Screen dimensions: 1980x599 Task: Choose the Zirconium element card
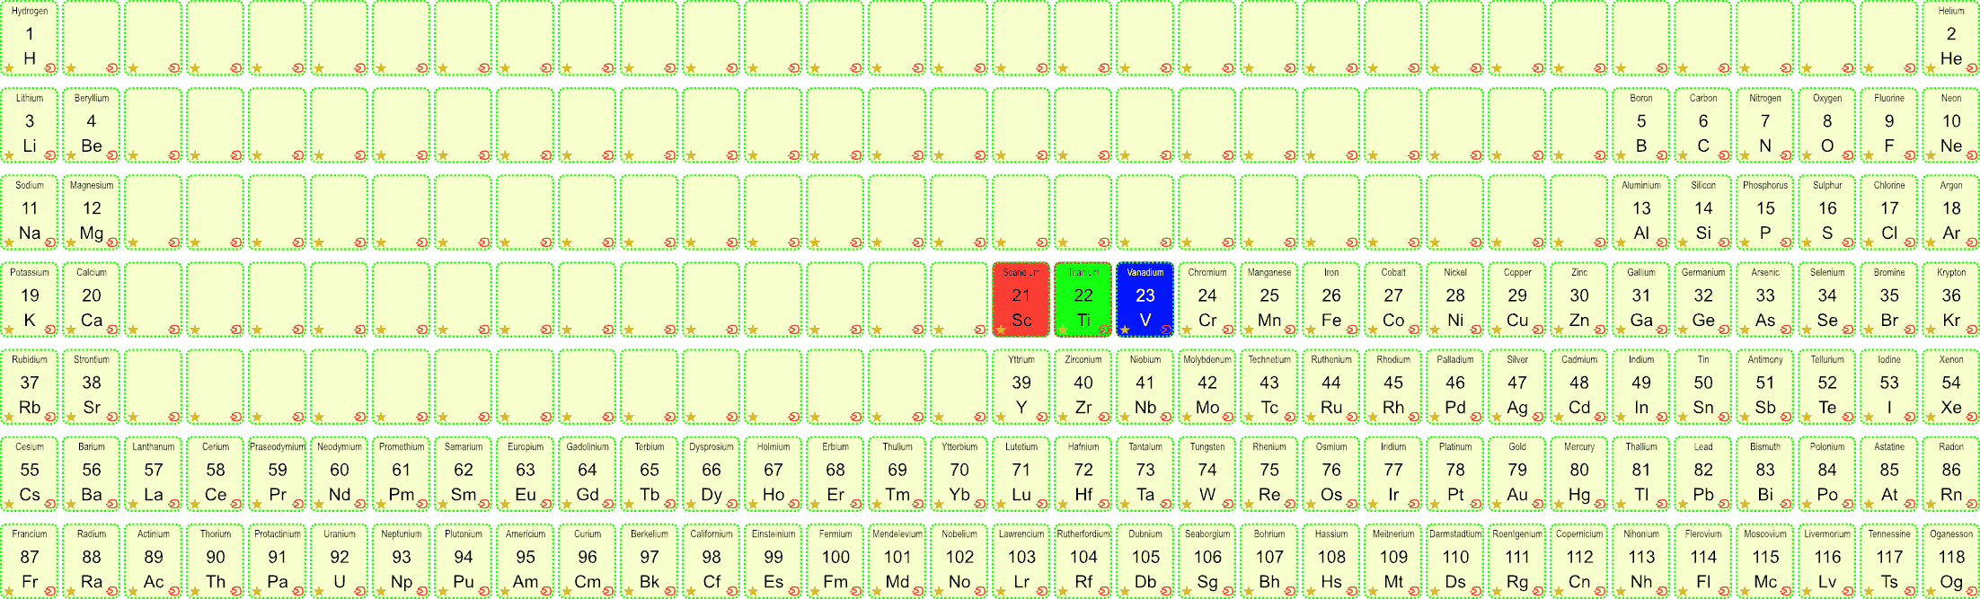(1083, 387)
